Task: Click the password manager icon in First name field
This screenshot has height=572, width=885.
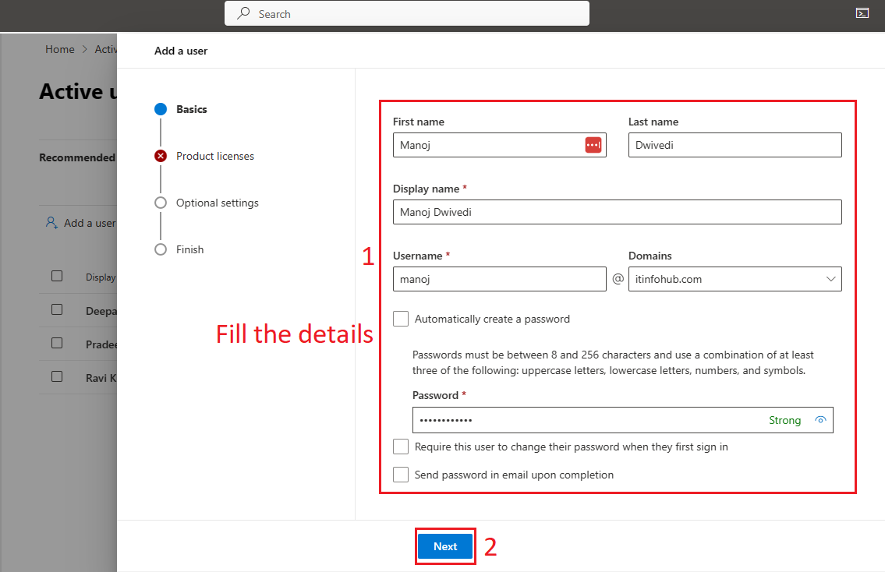Action: pyautogui.click(x=593, y=145)
